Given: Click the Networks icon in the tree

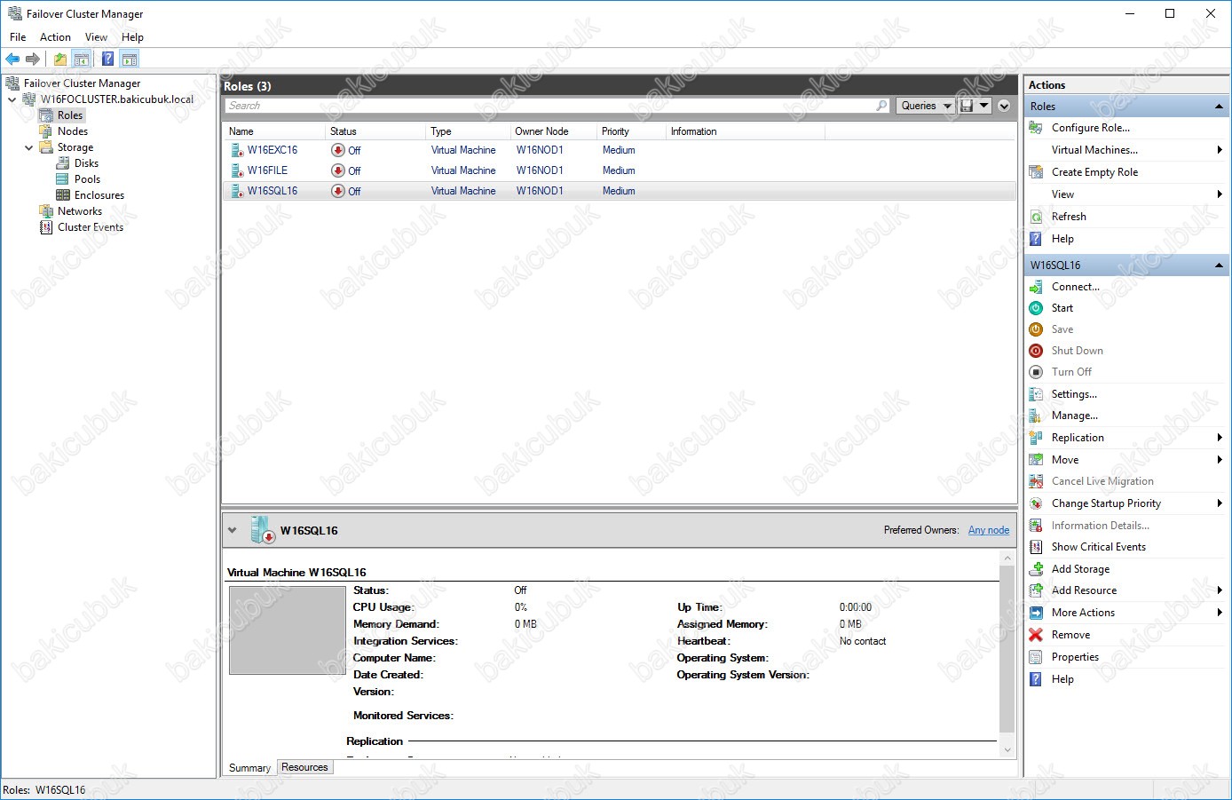Looking at the screenshot, I should click(x=46, y=211).
